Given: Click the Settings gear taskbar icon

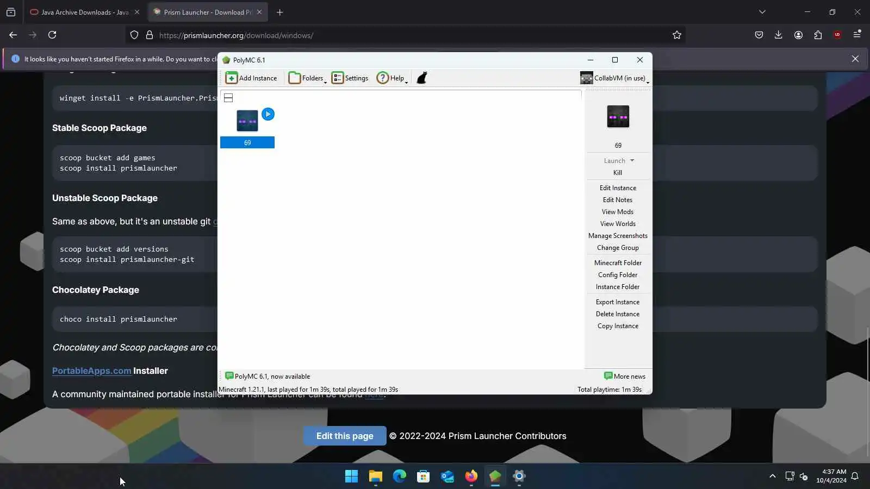Looking at the screenshot, I should [x=519, y=477].
